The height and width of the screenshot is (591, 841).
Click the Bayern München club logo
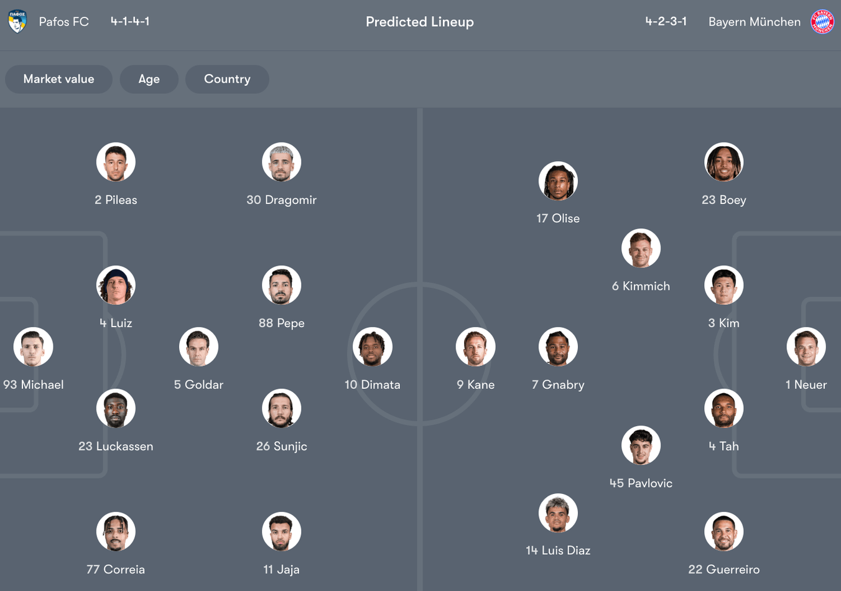(x=822, y=22)
